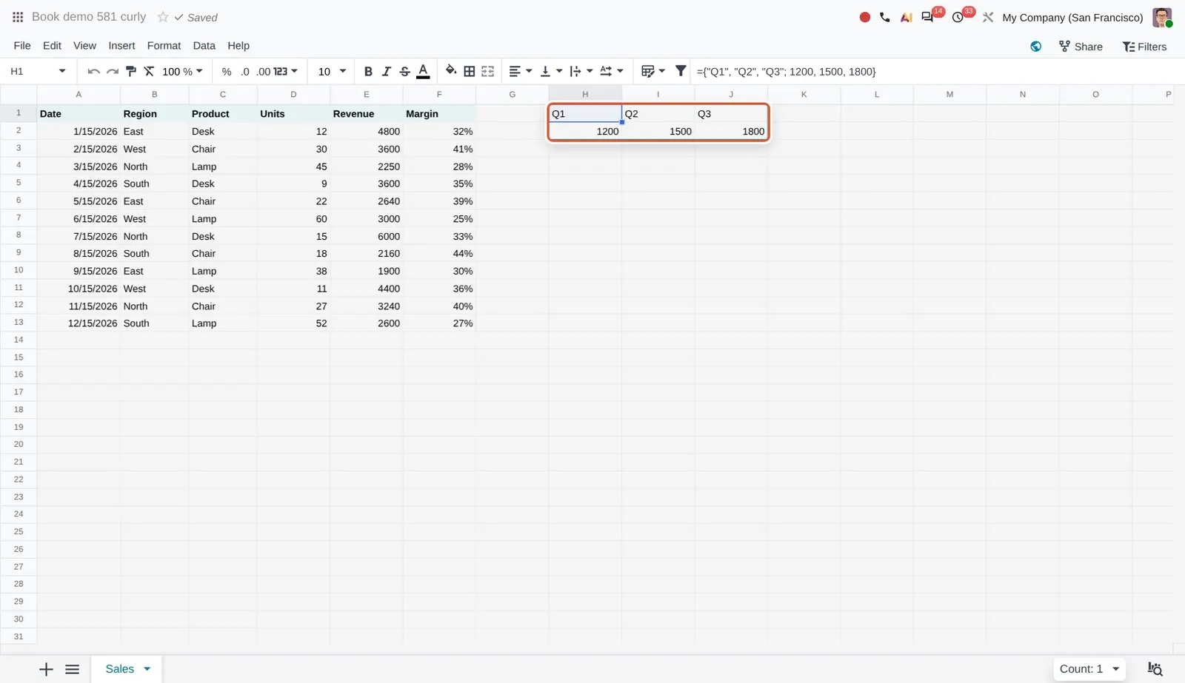Open the Format menu

point(164,46)
